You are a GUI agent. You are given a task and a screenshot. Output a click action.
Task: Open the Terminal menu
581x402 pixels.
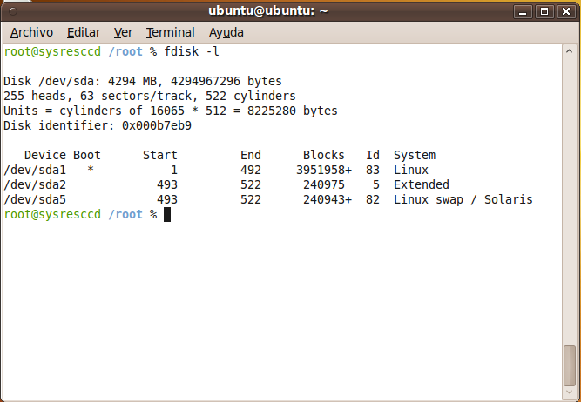pyautogui.click(x=171, y=32)
